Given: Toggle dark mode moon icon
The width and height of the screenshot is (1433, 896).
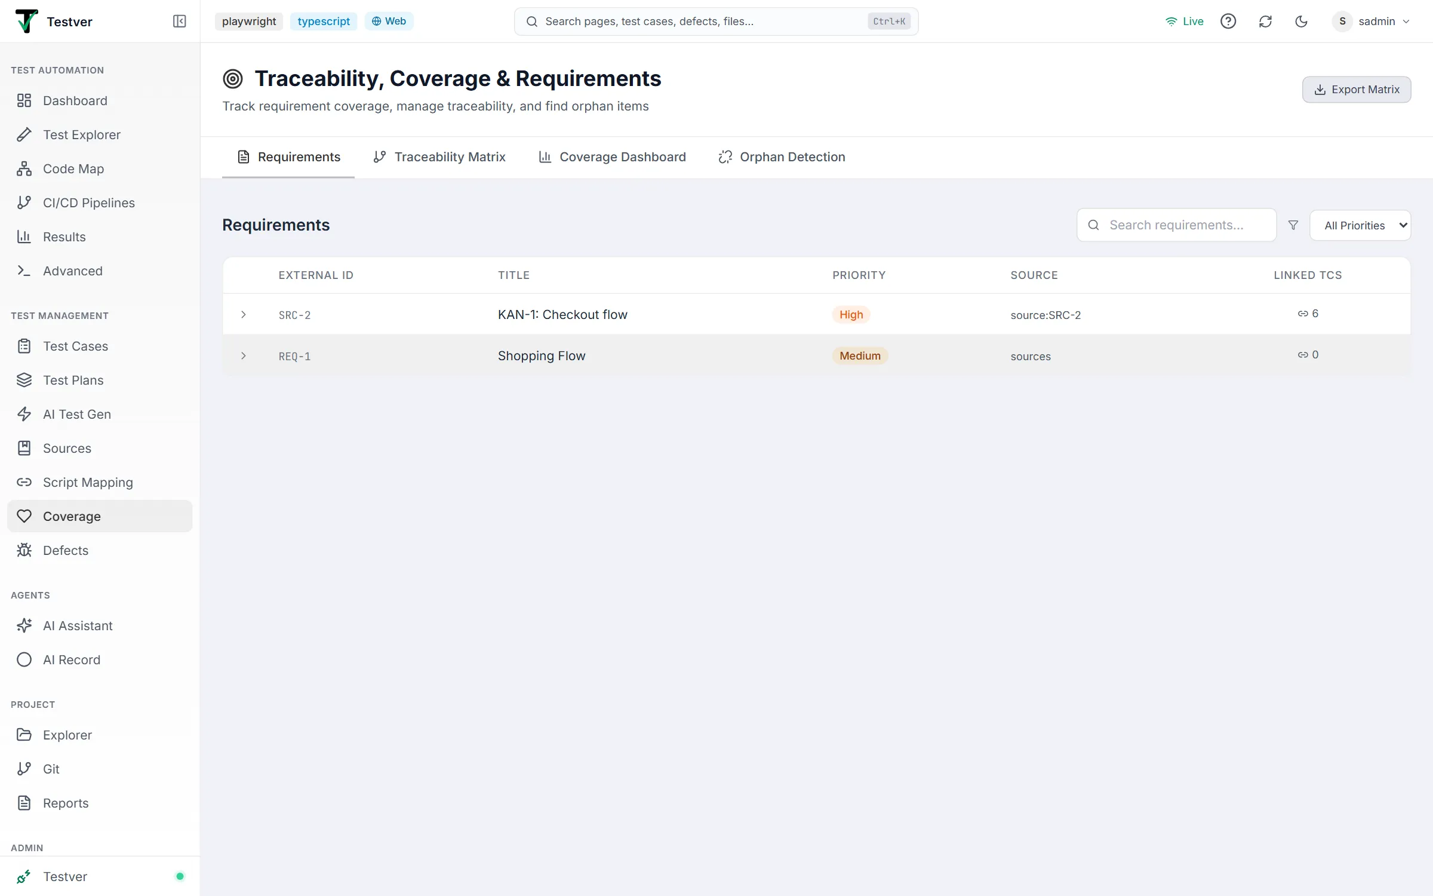Looking at the screenshot, I should point(1301,22).
